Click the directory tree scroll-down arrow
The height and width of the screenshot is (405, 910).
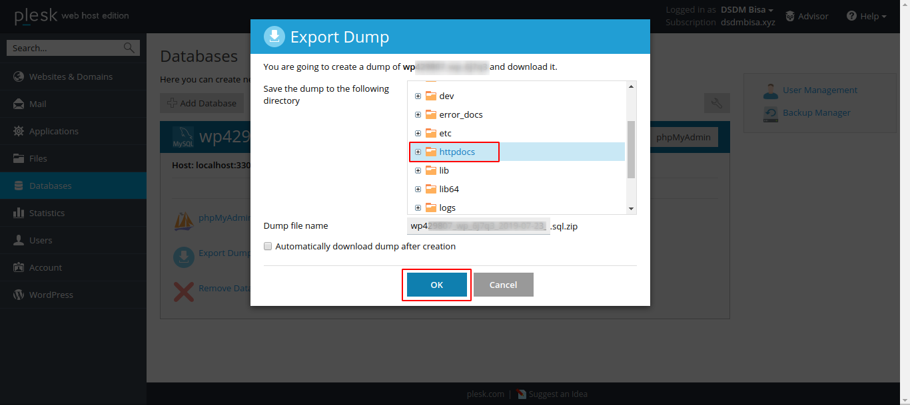pyautogui.click(x=631, y=209)
